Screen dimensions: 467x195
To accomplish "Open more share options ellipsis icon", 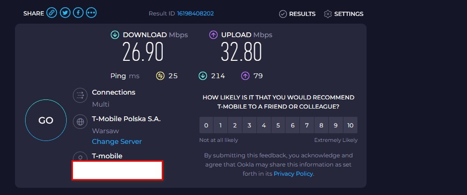I will coord(91,13).
